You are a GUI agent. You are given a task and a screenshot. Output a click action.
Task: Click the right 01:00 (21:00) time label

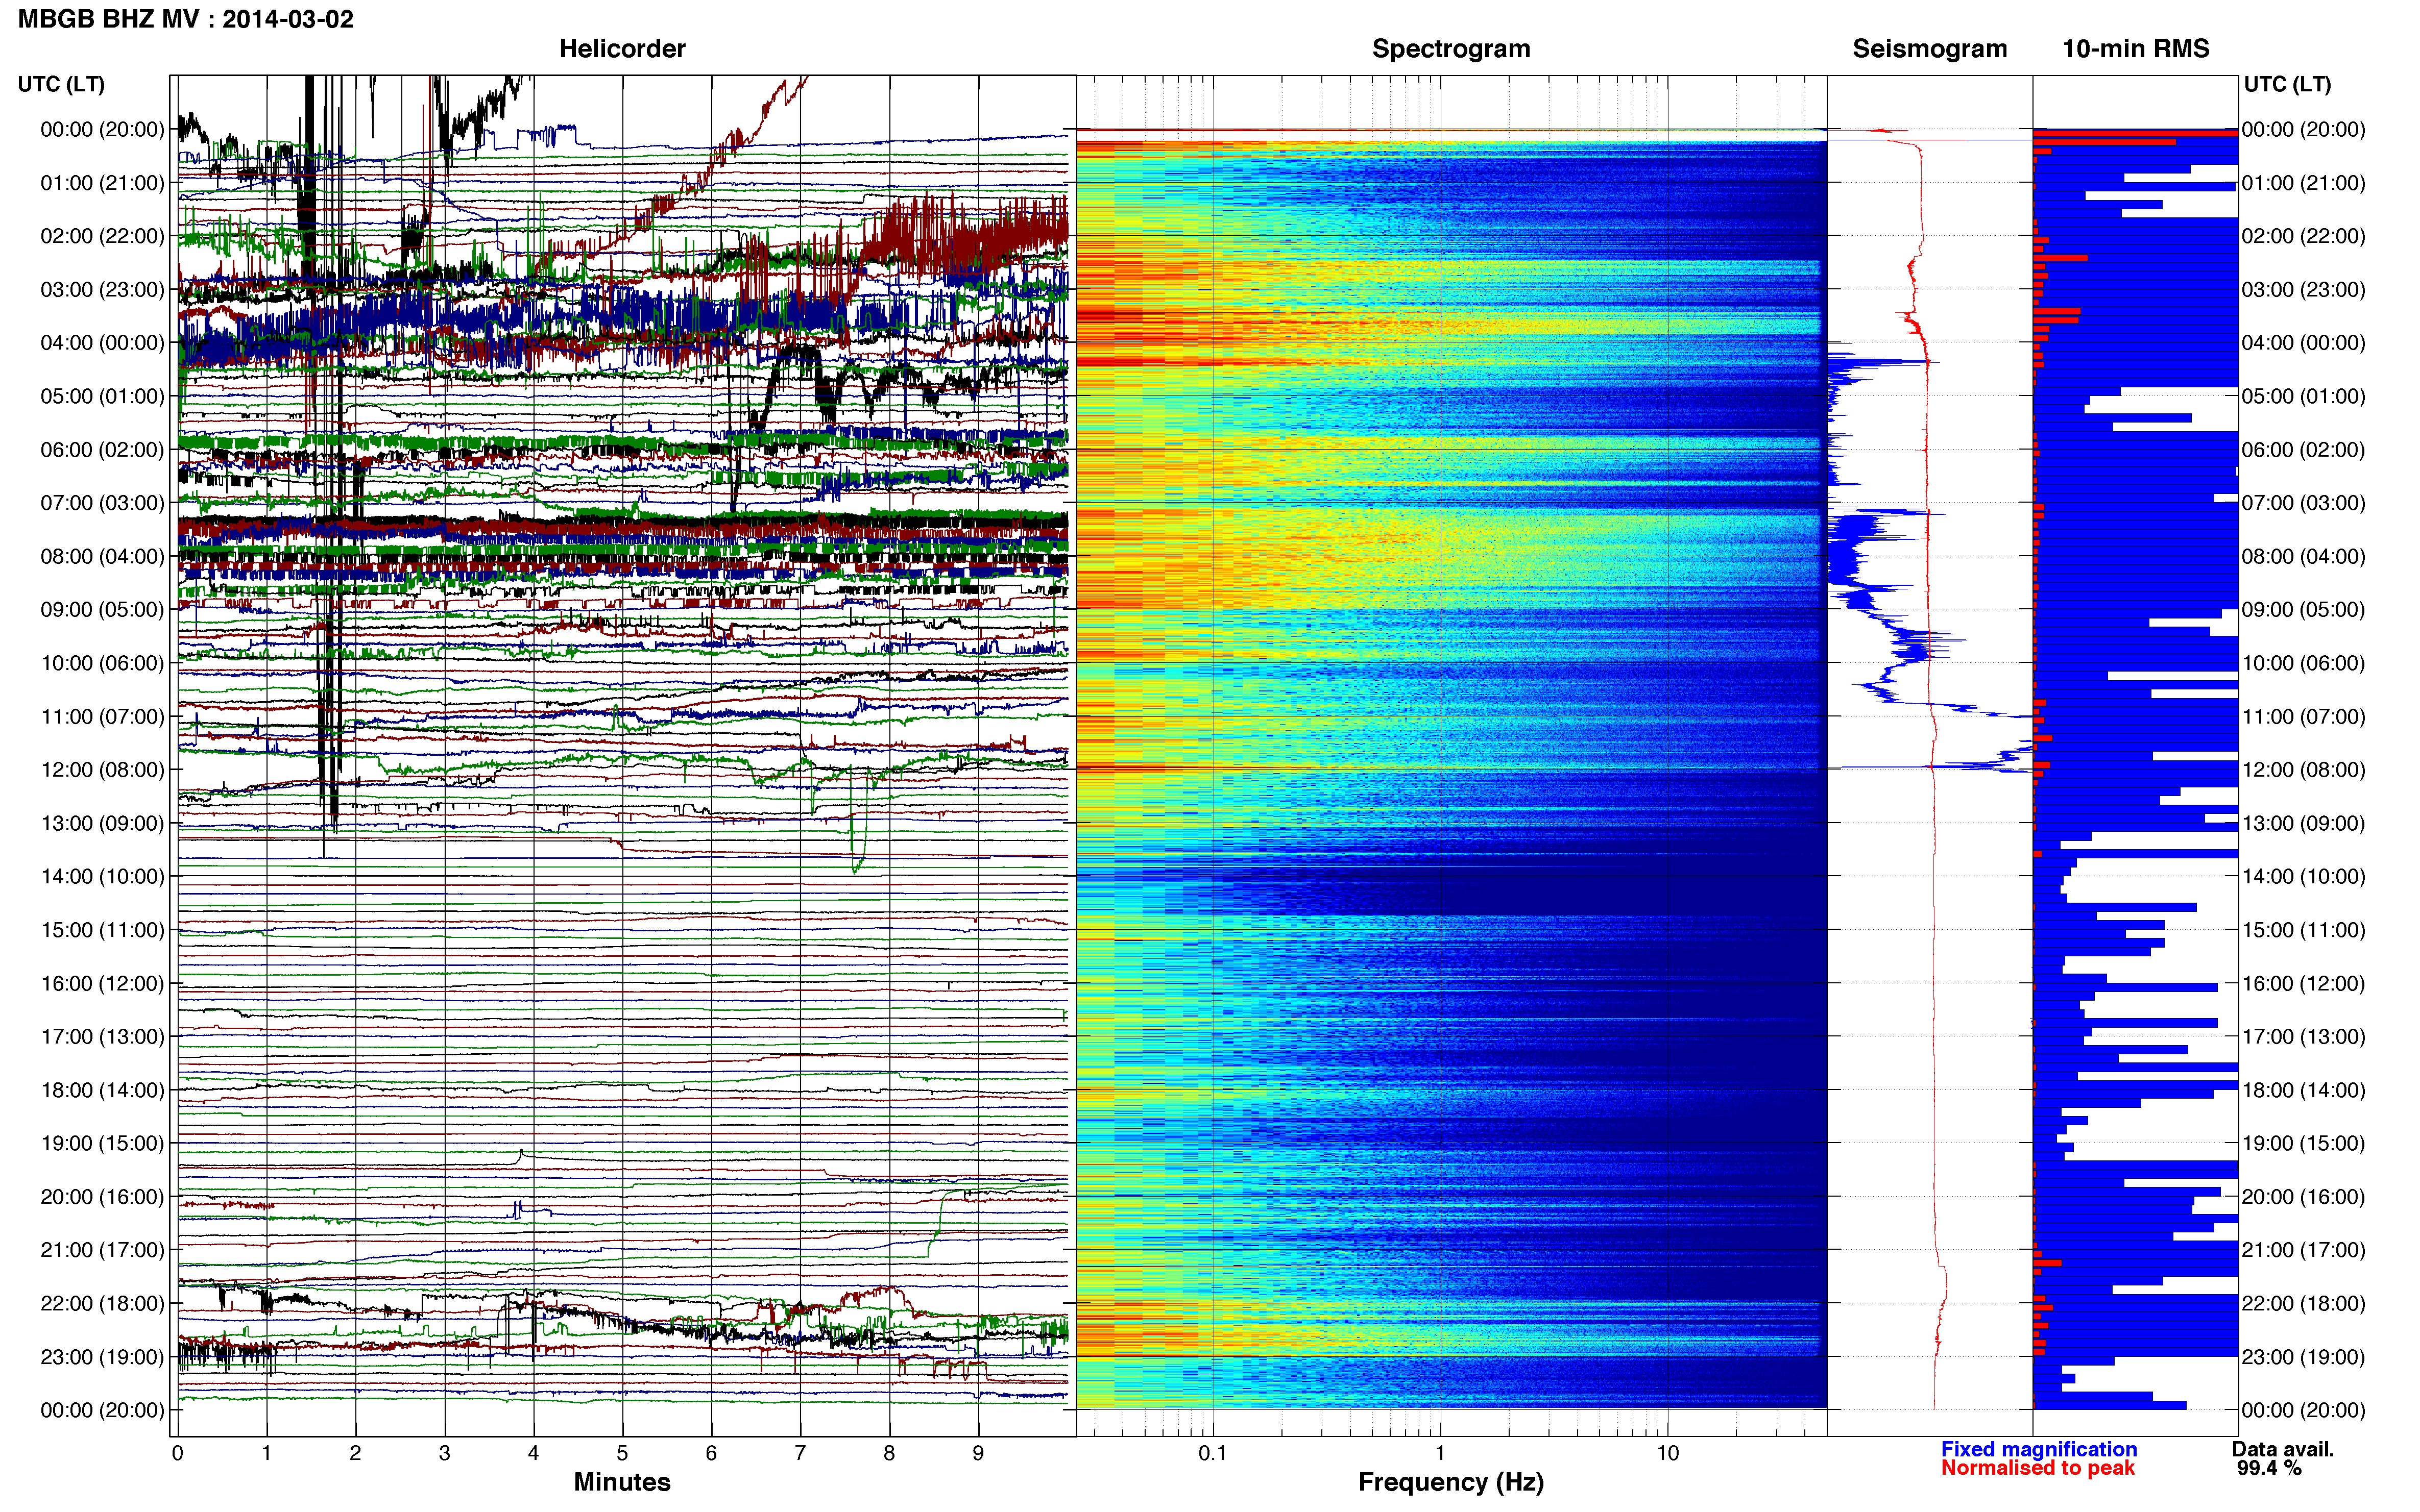2303,183
